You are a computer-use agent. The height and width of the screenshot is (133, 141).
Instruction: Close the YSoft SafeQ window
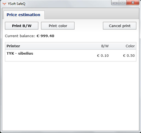point(133,2)
